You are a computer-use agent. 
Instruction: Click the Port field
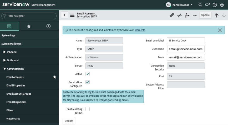186,76
